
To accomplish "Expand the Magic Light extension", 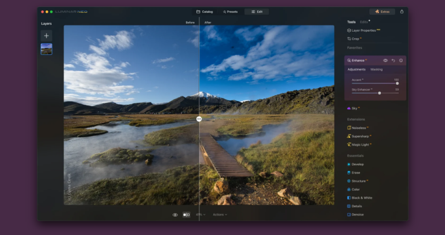I will point(359,145).
